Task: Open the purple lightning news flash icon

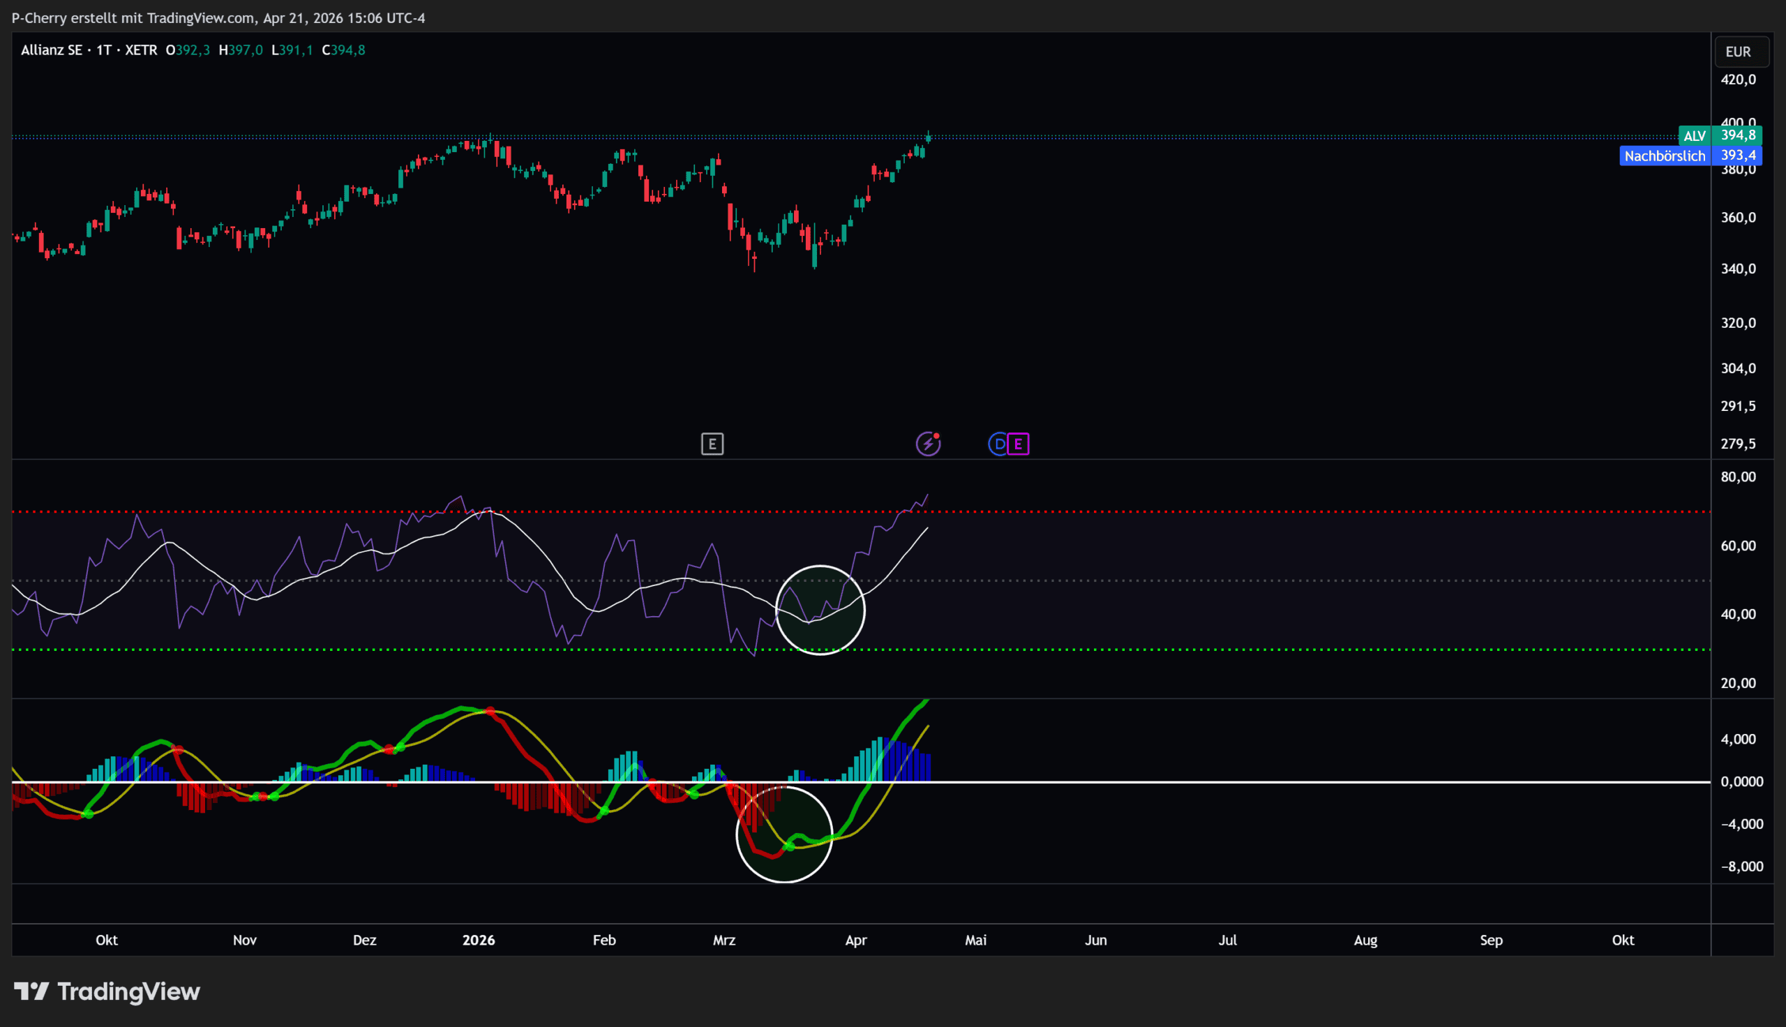Action: coord(928,444)
